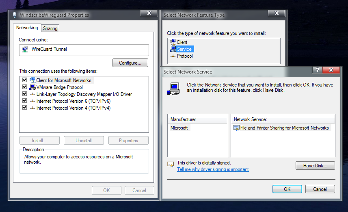Select the Client feature type icon
The image size is (348, 212).
[173, 42]
